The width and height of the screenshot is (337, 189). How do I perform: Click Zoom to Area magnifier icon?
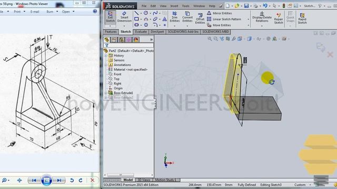tap(216, 39)
